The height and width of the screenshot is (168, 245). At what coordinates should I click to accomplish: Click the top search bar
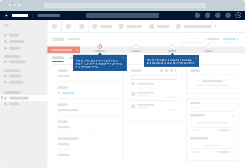click(x=122, y=15)
